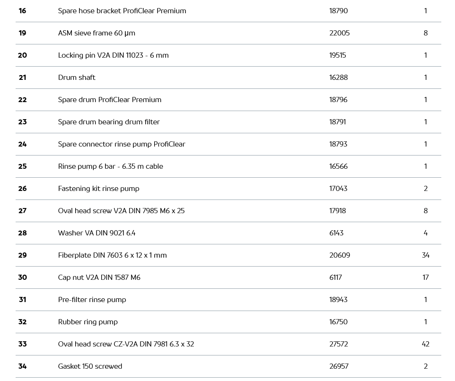Select the 'Drum shaft' part name

pyautogui.click(x=77, y=78)
